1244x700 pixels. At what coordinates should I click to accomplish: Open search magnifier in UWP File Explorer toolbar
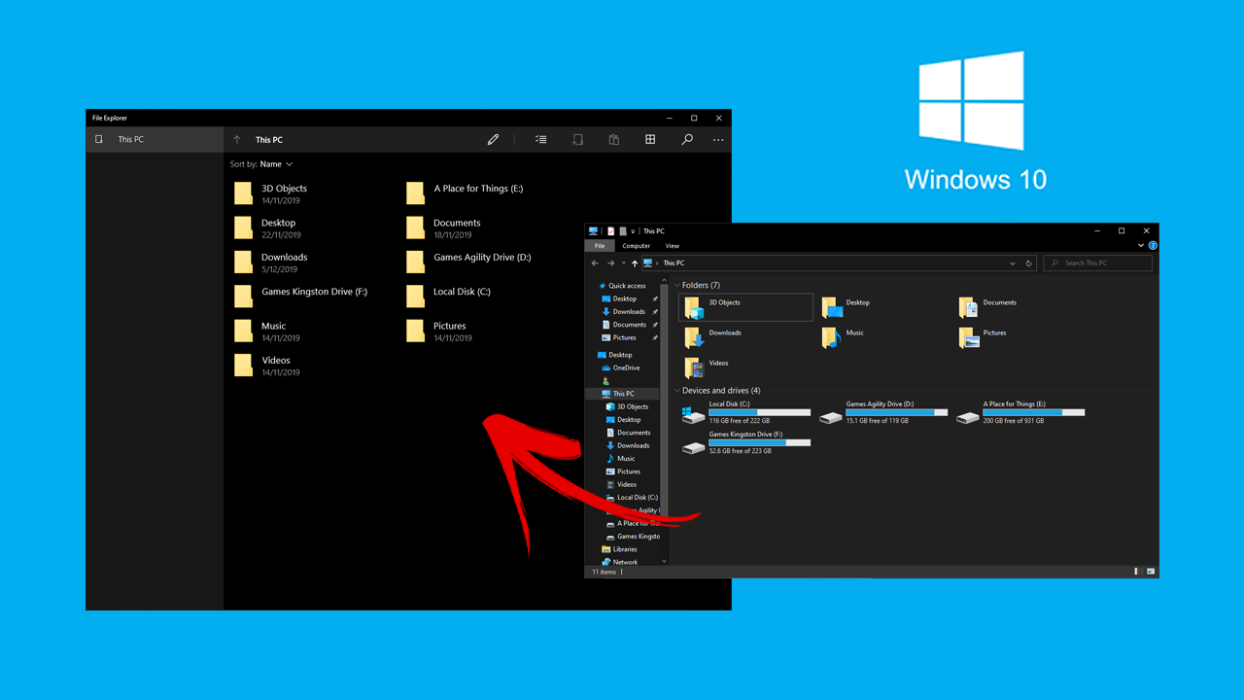coord(687,140)
